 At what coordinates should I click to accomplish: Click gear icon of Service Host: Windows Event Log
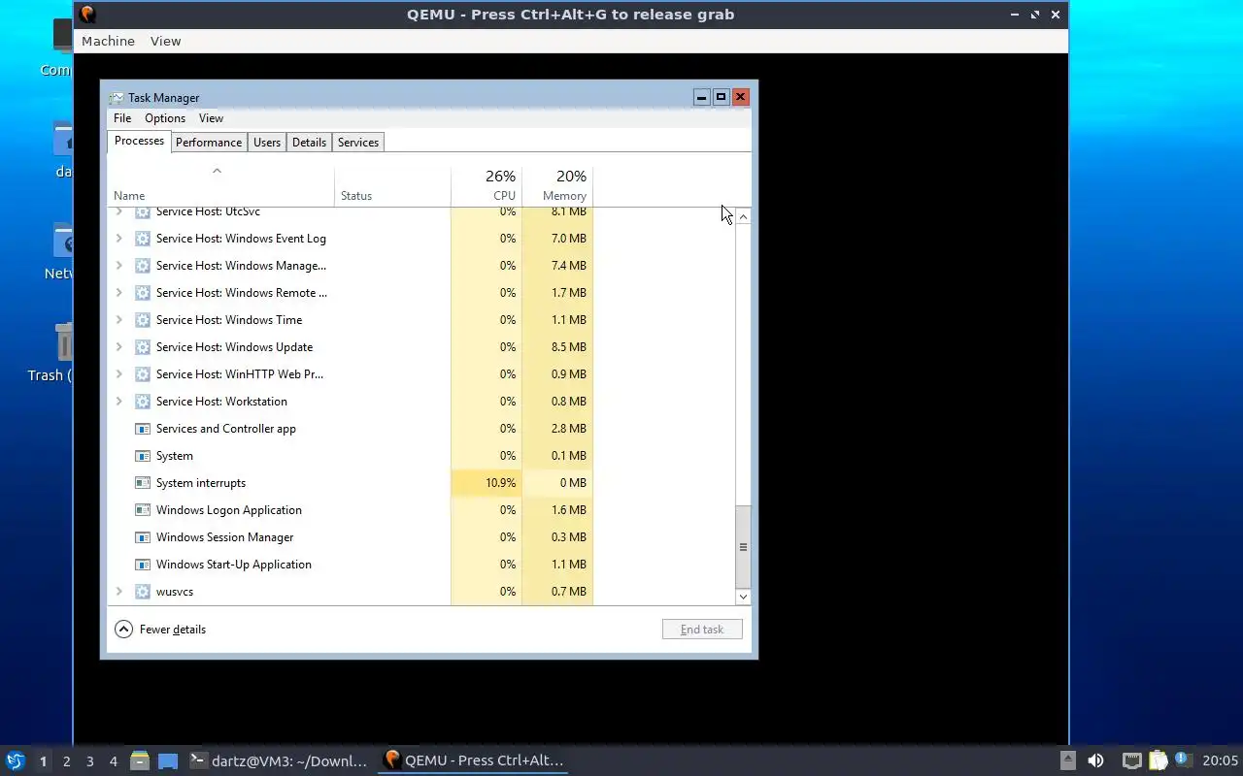[143, 239]
